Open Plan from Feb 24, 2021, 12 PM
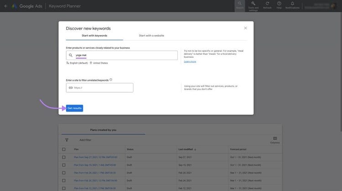Image resolution: width=342 pixels, height=191 pixels. coord(96,181)
